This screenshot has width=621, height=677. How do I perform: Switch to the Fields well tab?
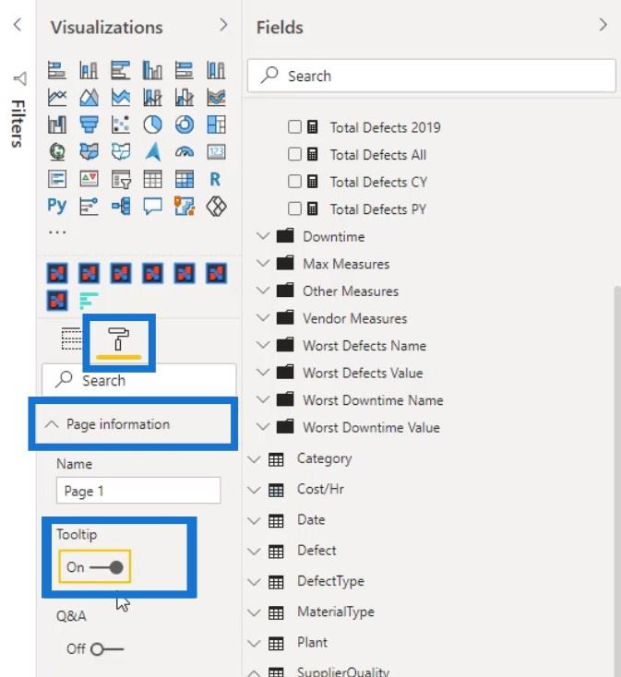tap(71, 339)
